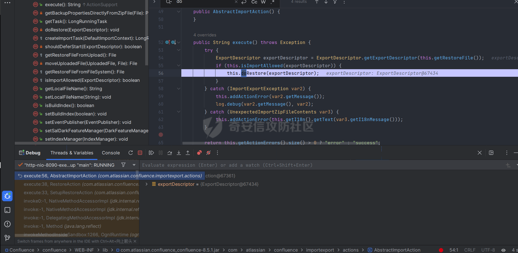Filter the thread frames list
The width and height of the screenshot is (518, 253).
click(x=123, y=165)
